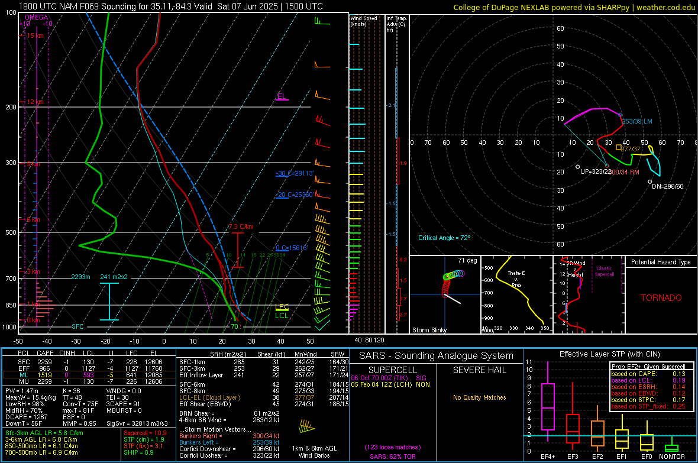698x463 pixels.
Task: Click the SFC-1km SRH row
Action: [x=264, y=362]
